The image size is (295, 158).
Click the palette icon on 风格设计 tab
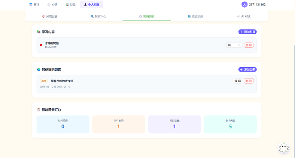[44, 16]
